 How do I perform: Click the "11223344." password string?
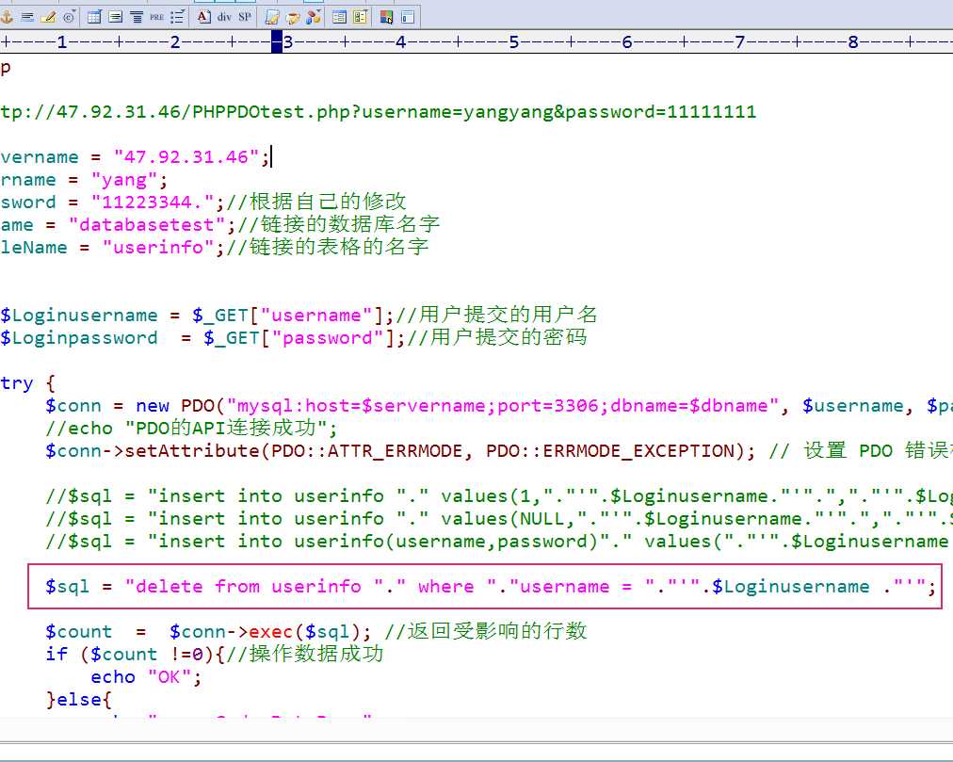152,202
